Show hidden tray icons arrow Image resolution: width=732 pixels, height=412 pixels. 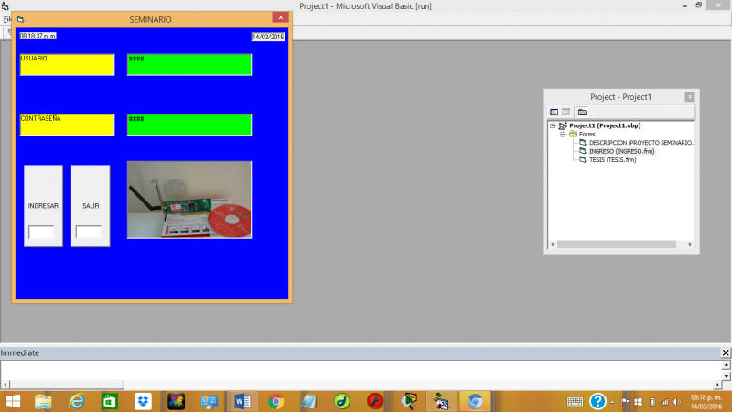pos(612,402)
